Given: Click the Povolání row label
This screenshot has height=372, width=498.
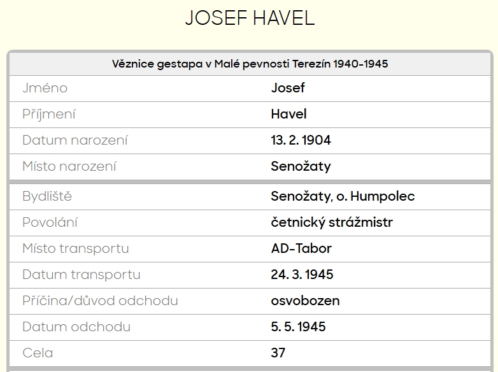Looking at the screenshot, I should pos(50,222).
